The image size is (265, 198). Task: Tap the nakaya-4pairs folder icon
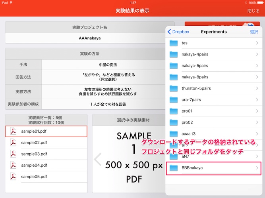click(174, 54)
